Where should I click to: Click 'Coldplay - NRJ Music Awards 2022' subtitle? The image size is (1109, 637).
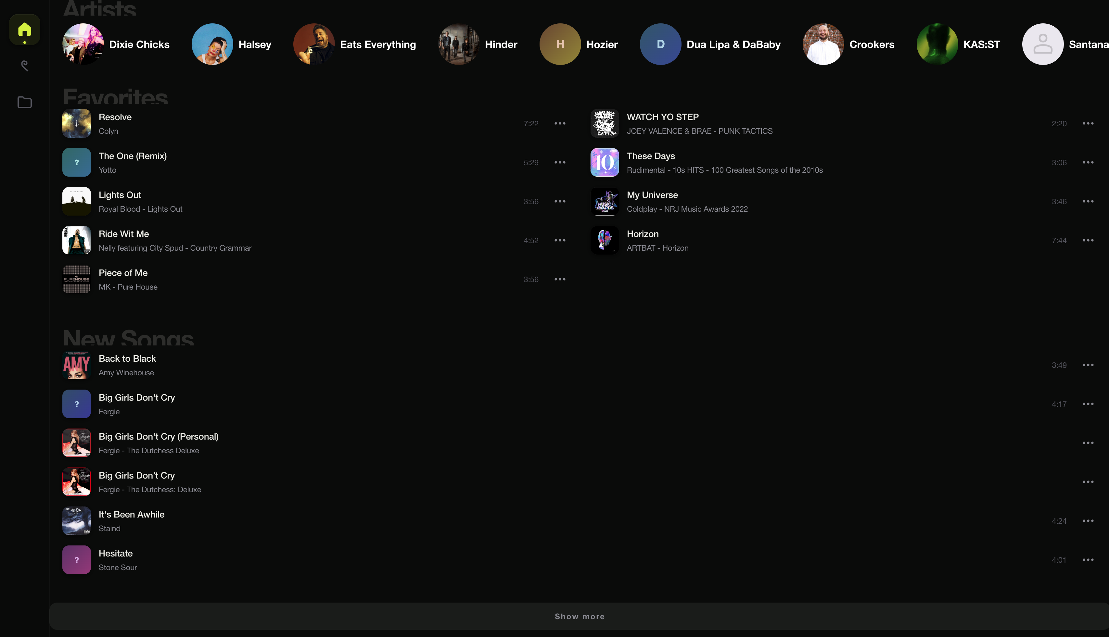tap(687, 209)
